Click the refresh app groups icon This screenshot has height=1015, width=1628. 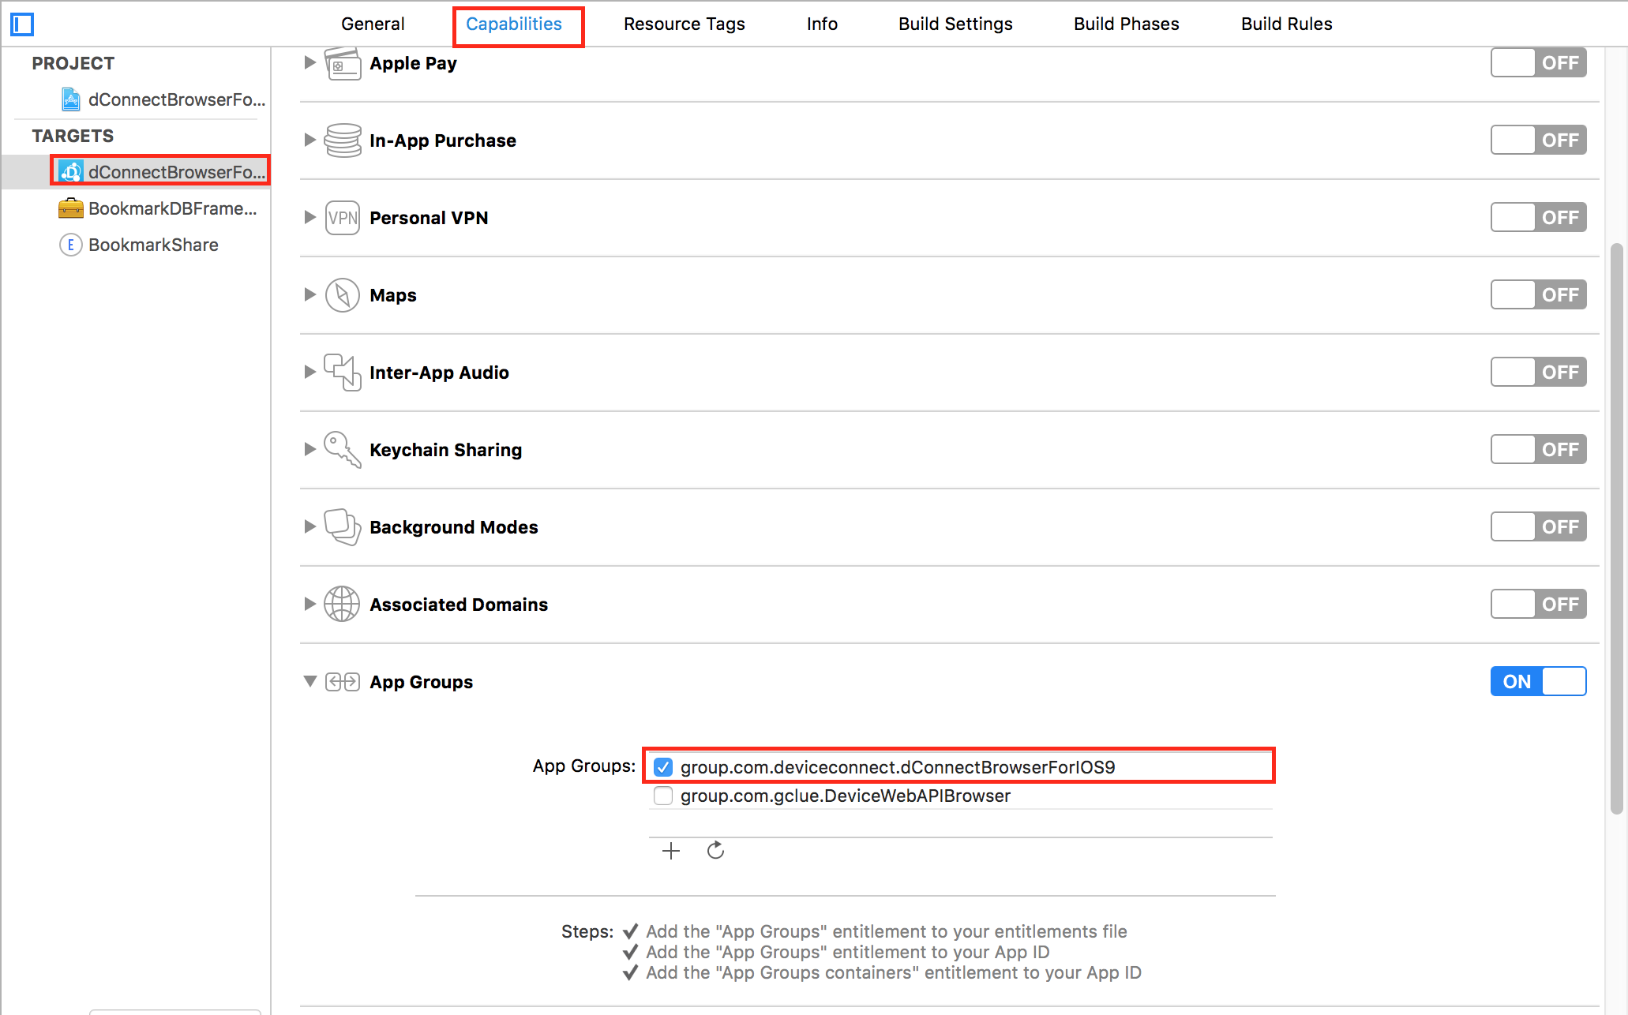pos(715,851)
